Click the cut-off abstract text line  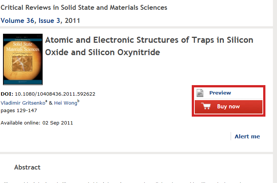click(138, 181)
